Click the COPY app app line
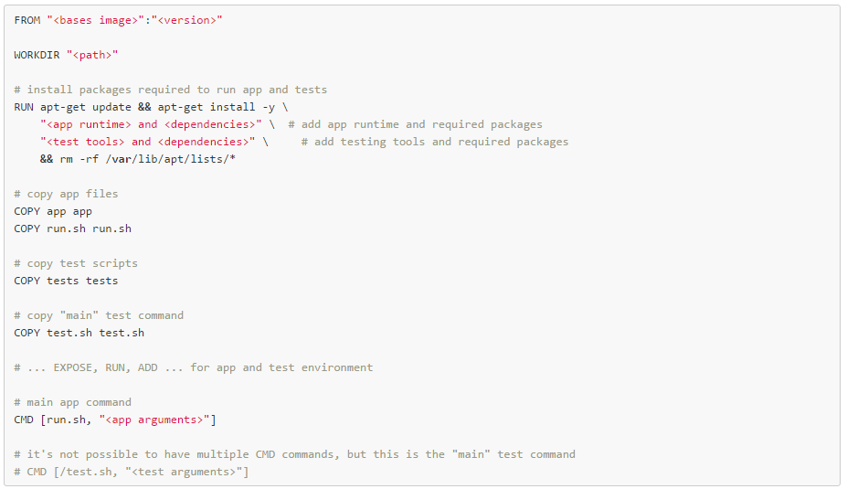Image resolution: width=847 pixels, height=489 pixels. (53, 211)
